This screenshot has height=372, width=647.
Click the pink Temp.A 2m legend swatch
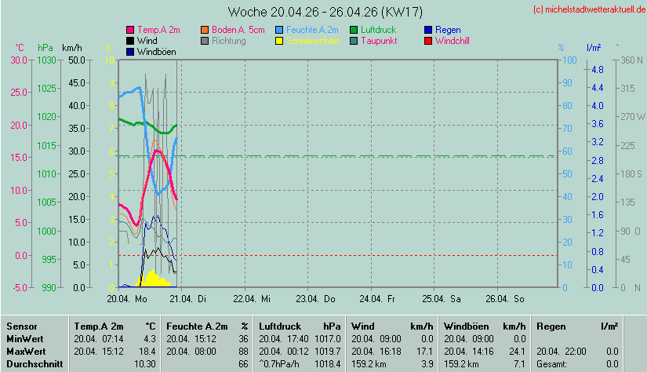(130, 30)
